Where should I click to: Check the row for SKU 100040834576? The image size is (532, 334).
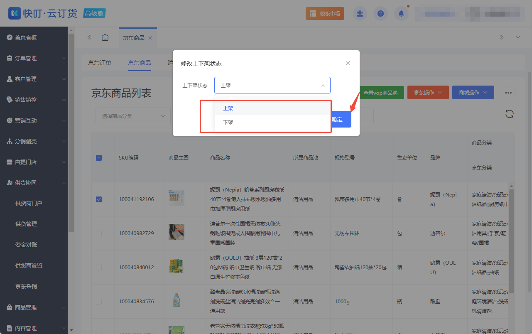point(99,302)
